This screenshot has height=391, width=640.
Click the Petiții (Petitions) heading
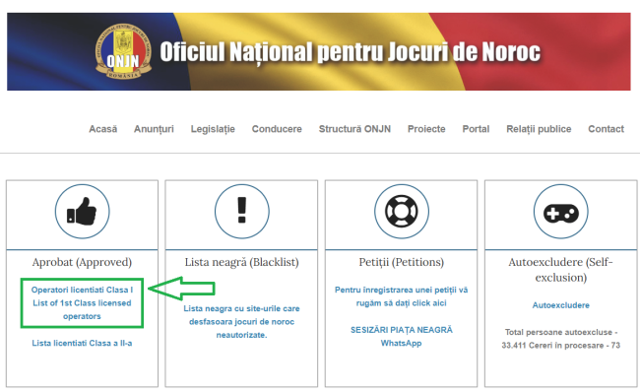pyautogui.click(x=401, y=262)
